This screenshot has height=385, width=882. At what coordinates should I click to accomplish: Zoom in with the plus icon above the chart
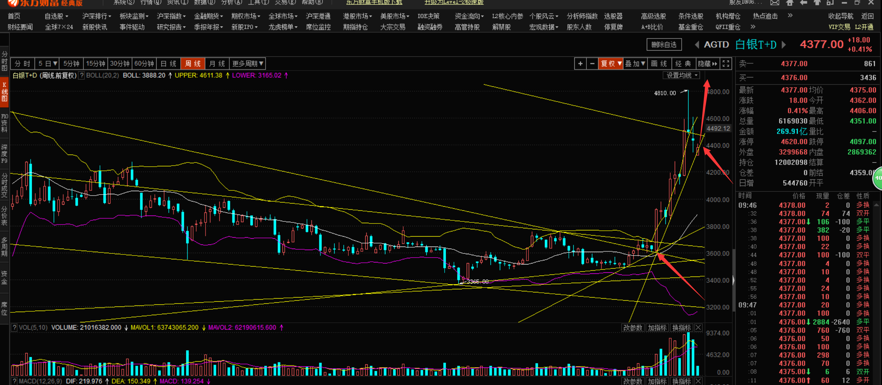pyautogui.click(x=581, y=63)
